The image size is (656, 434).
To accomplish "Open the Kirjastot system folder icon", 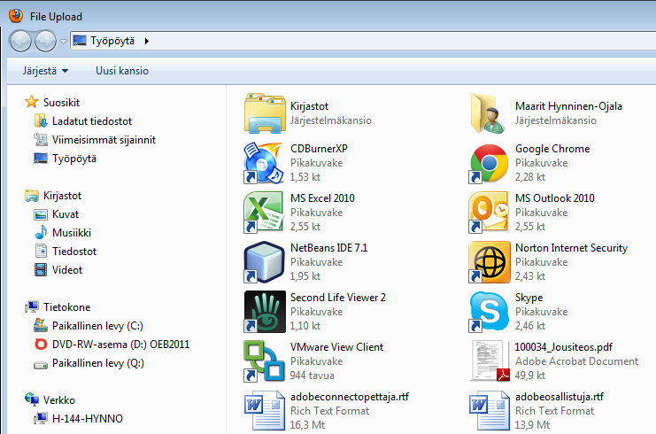I will (x=265, y=113).
